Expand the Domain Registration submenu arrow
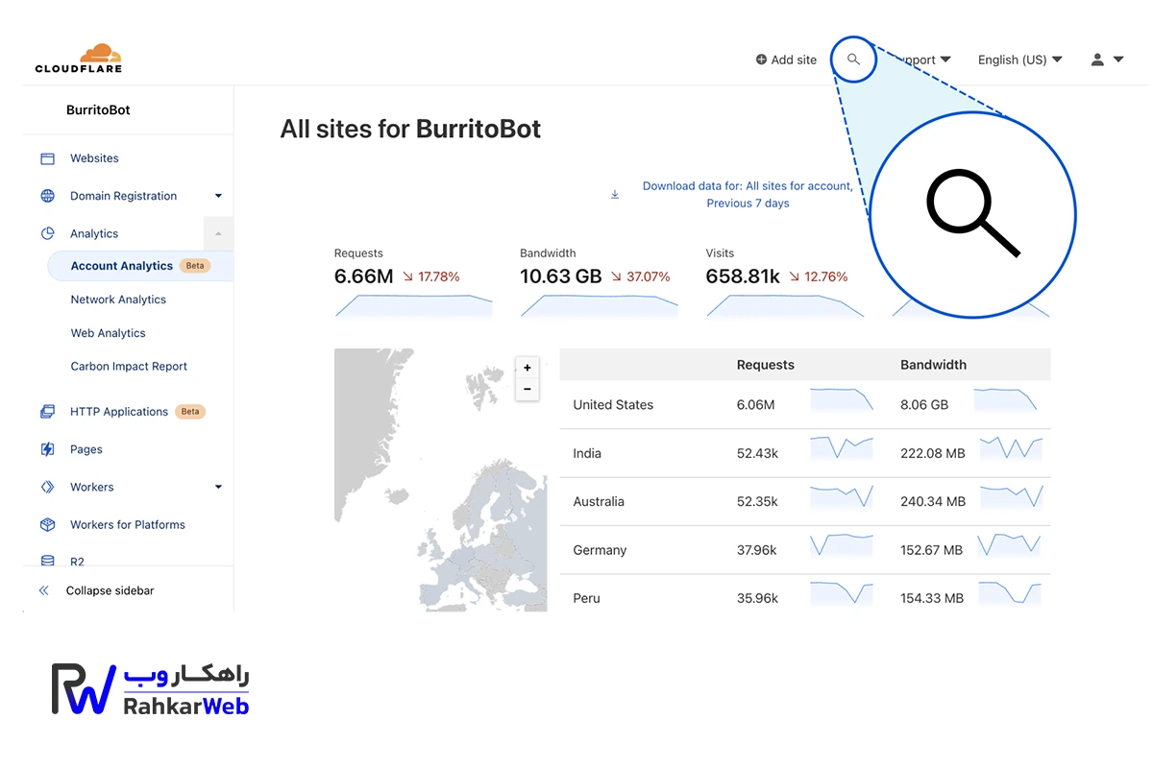The height and width of the screenshot is (768, 1153). point(218,196)
